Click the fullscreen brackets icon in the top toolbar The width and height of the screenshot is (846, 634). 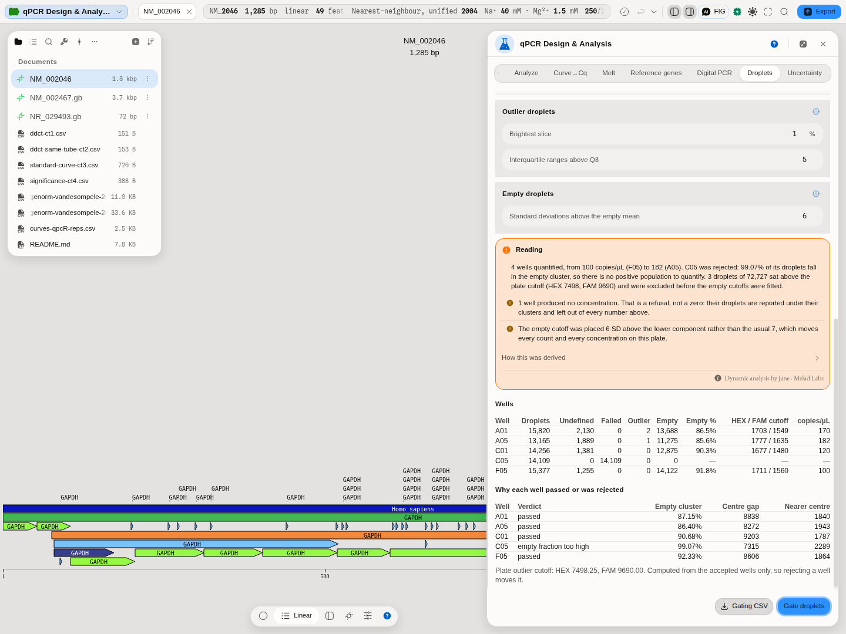(x=768, y=12)
